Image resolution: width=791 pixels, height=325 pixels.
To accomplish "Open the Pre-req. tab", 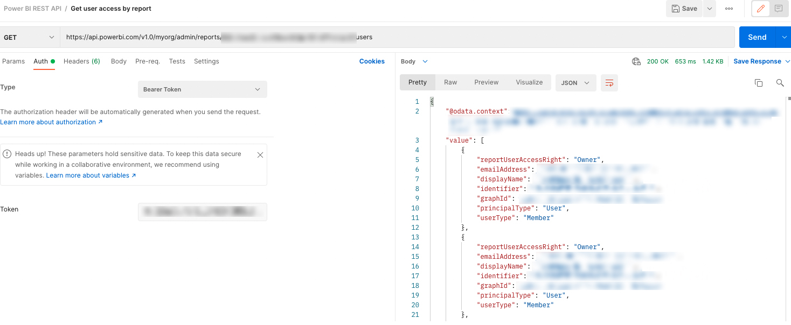I will (148, 61).
